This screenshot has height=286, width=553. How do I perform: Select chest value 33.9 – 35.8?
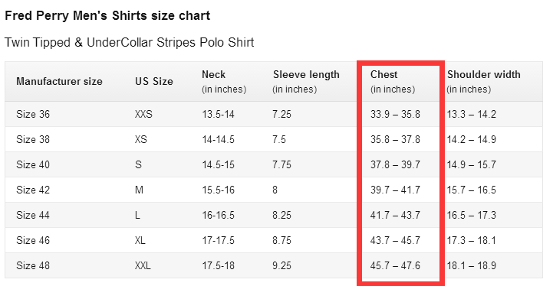(395, 114)
